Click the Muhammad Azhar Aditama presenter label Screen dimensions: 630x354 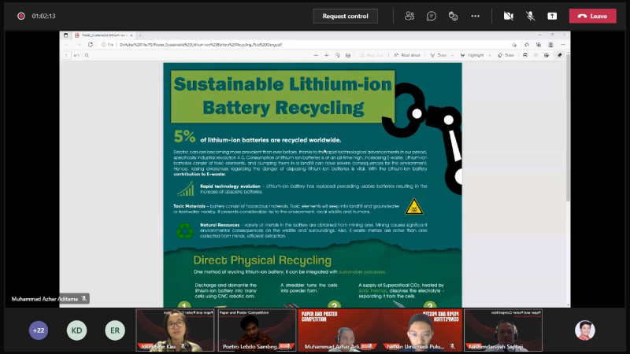coord(49,299)
